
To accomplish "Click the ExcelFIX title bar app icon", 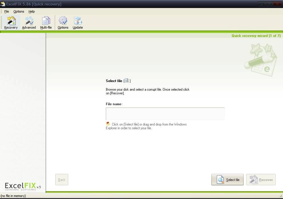I will [x=3, y=4].
